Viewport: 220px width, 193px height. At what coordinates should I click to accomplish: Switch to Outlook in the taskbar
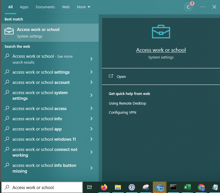tap(160, 187)
